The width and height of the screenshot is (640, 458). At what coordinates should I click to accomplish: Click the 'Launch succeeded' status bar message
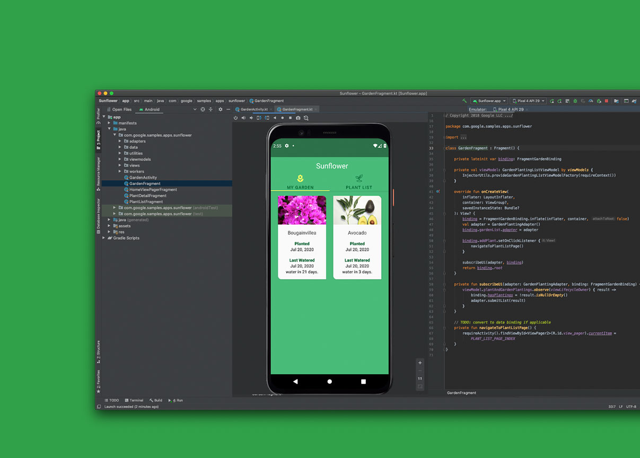(x=131, y=407)
